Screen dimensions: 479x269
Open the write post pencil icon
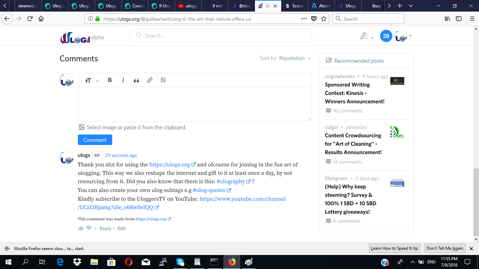(365, 36)
